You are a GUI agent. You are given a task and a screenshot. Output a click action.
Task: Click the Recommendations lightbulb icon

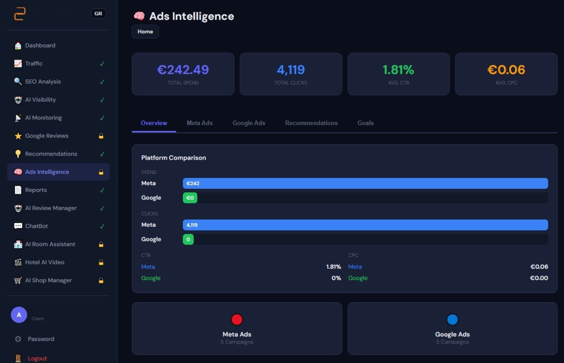pyautogui.click(x=18, y=154)
